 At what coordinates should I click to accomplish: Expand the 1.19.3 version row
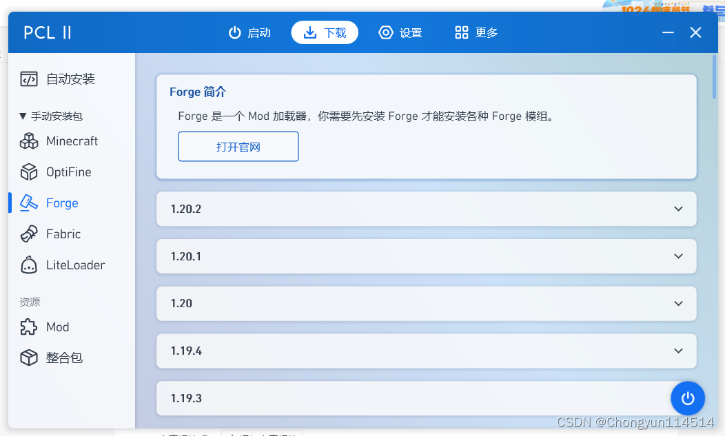(427, 398)
